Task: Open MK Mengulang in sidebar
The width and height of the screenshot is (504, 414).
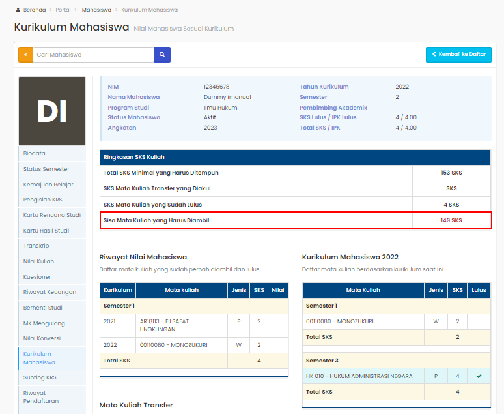Action: tap(52, 323)
